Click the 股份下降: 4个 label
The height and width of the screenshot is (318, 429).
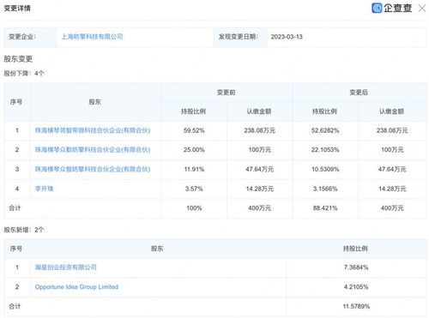[x=24, y=74]
